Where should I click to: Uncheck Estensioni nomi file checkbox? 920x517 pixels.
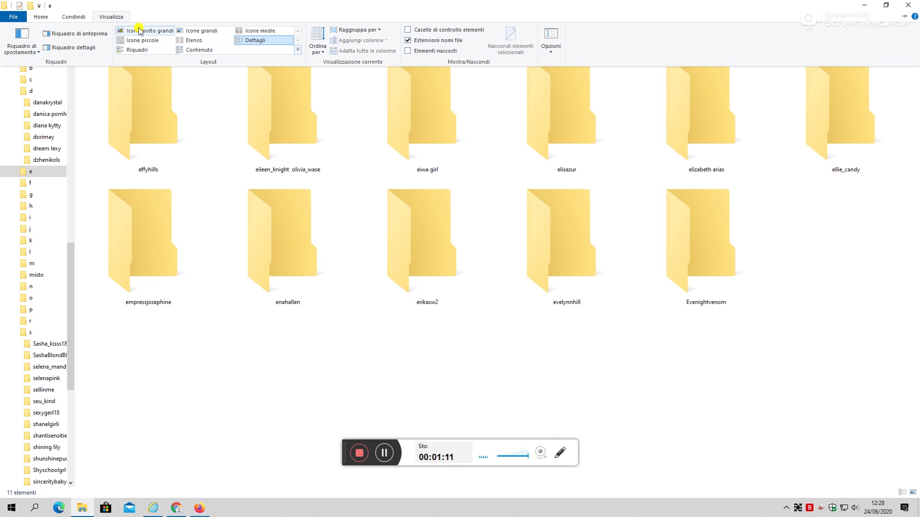coord(408,40)
